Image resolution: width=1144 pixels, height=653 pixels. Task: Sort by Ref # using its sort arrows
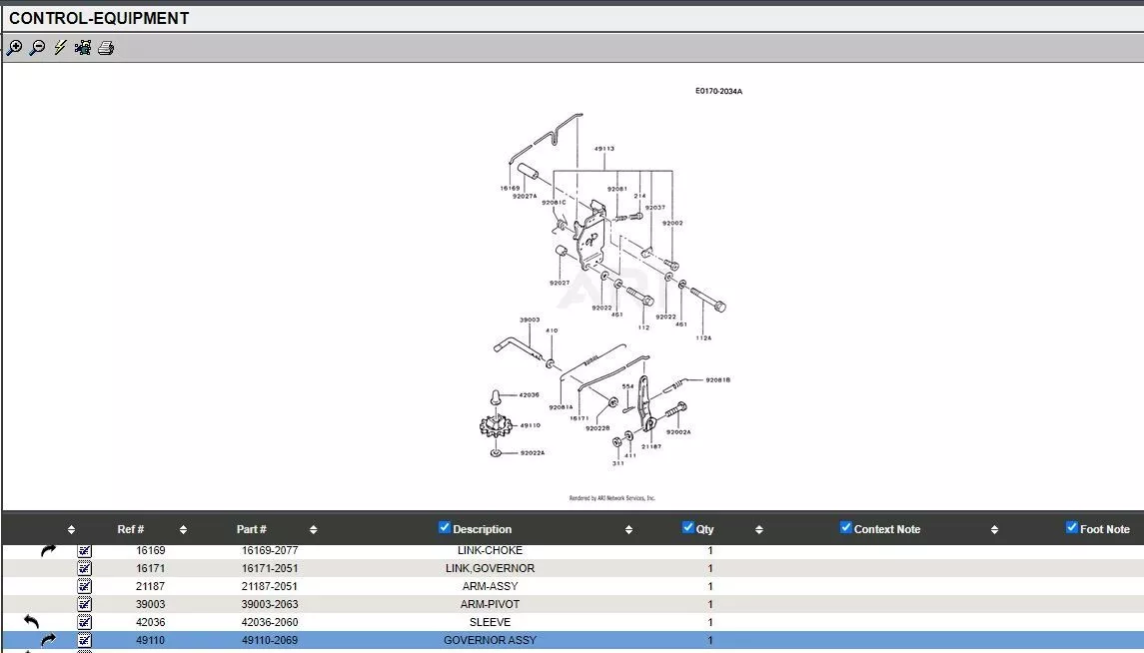tap(183, 529)
